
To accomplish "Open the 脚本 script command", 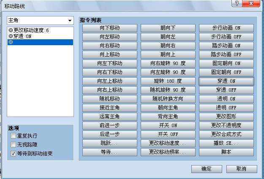I will tap(226, 152).
